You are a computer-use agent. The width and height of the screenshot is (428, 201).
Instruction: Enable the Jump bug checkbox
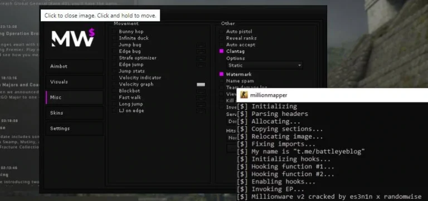(114, 45)
